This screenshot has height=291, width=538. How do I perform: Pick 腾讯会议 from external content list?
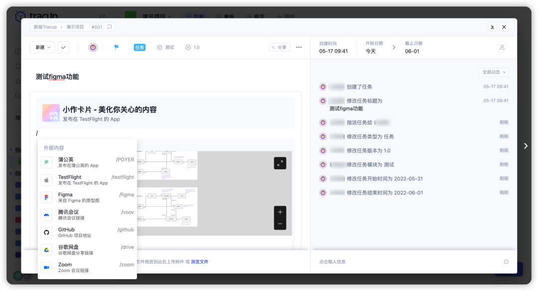[87, 215]
